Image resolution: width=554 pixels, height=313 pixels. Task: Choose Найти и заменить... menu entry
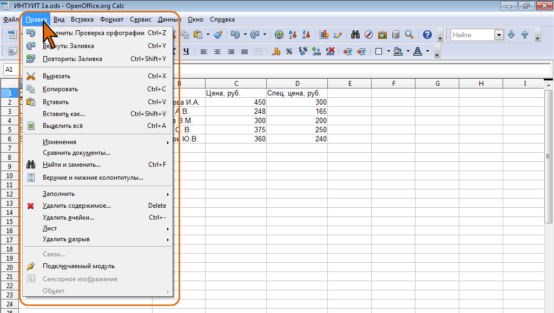[97, 165]
